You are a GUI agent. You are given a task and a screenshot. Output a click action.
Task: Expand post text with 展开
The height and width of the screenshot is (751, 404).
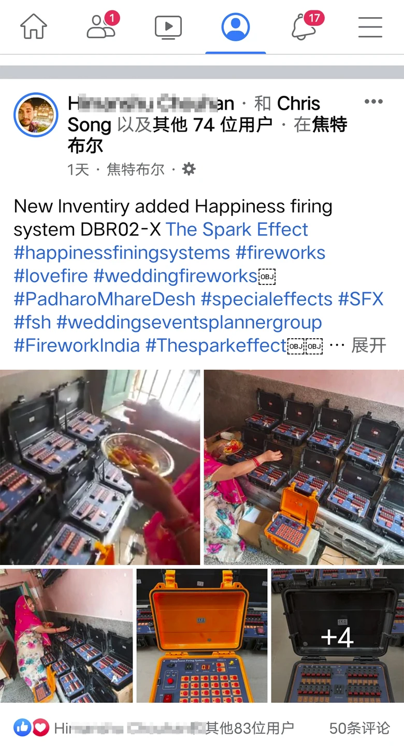pos(369,345)
